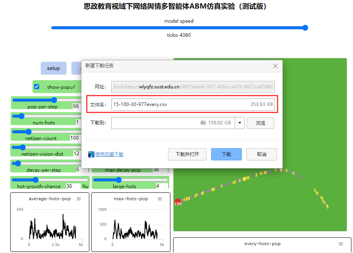This screenshot has width=353, height=253.
Task: Click the 新建下载任务 dialog title
Action: 99,66
